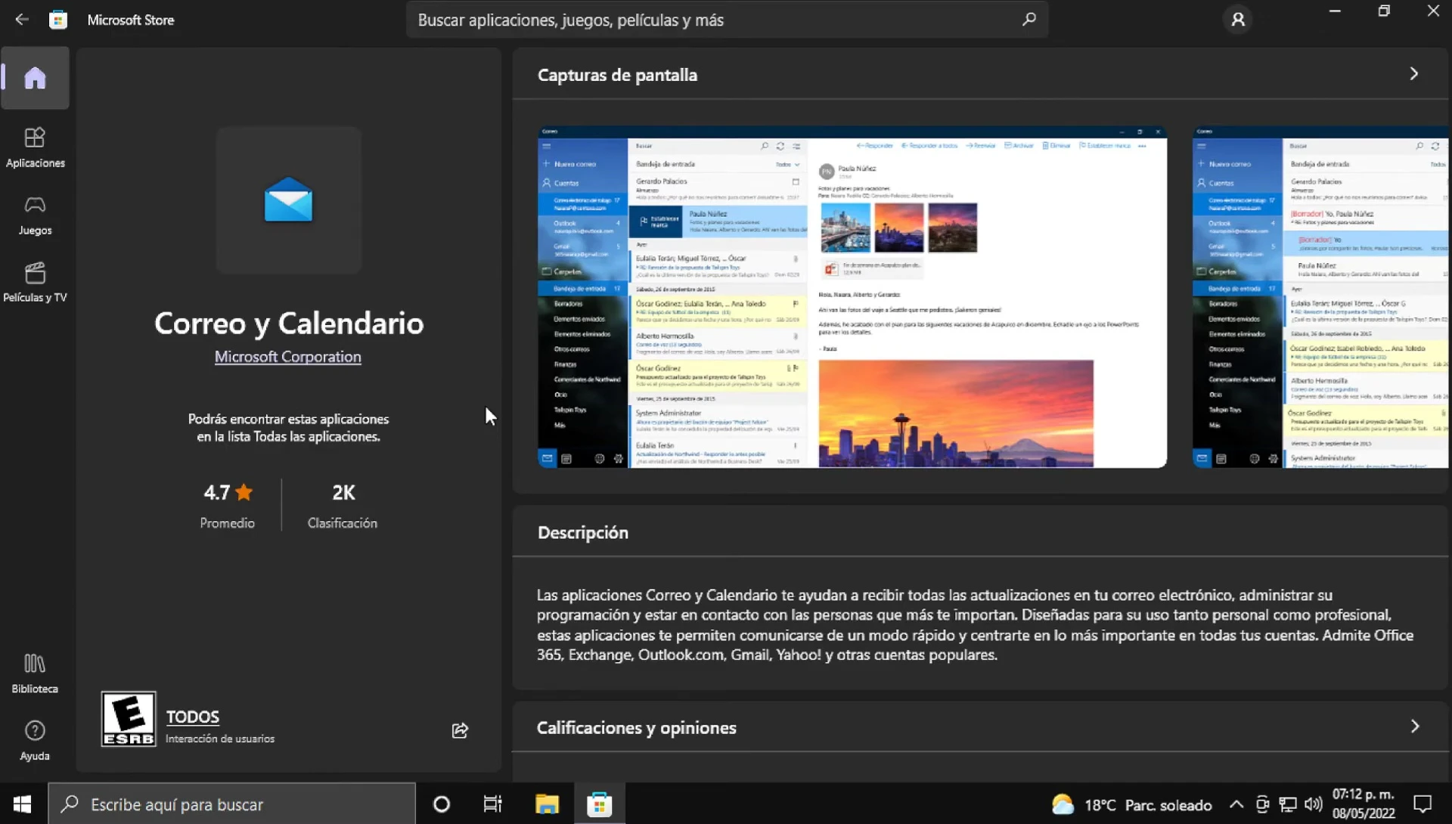This screenshot has height=824, width=1452.
Task: Open Biblioteca in the sidebar
Action: pyautogui.click(x=35, y=674)
